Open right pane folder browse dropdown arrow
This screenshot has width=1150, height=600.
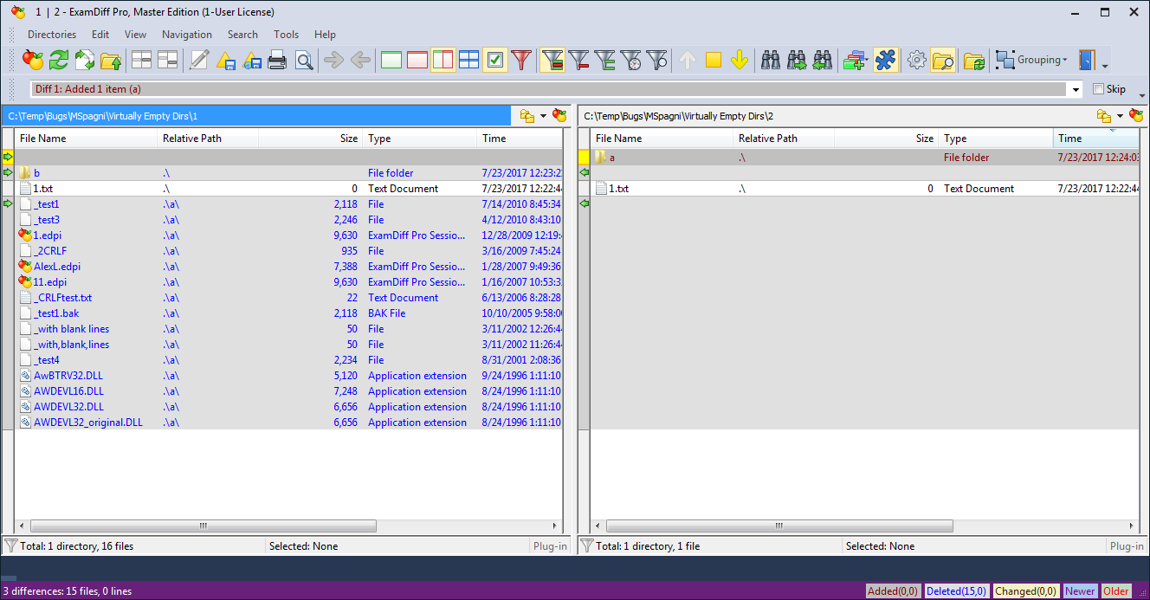pyautogui.click(x=1120, y=116)
